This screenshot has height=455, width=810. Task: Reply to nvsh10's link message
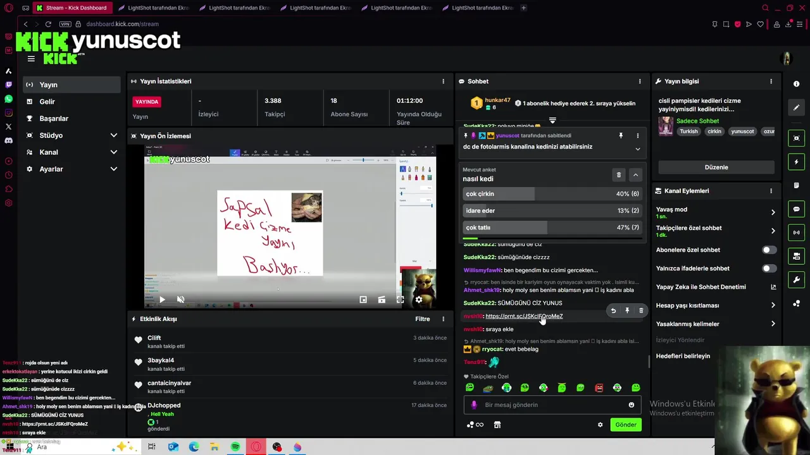point(613,311)
